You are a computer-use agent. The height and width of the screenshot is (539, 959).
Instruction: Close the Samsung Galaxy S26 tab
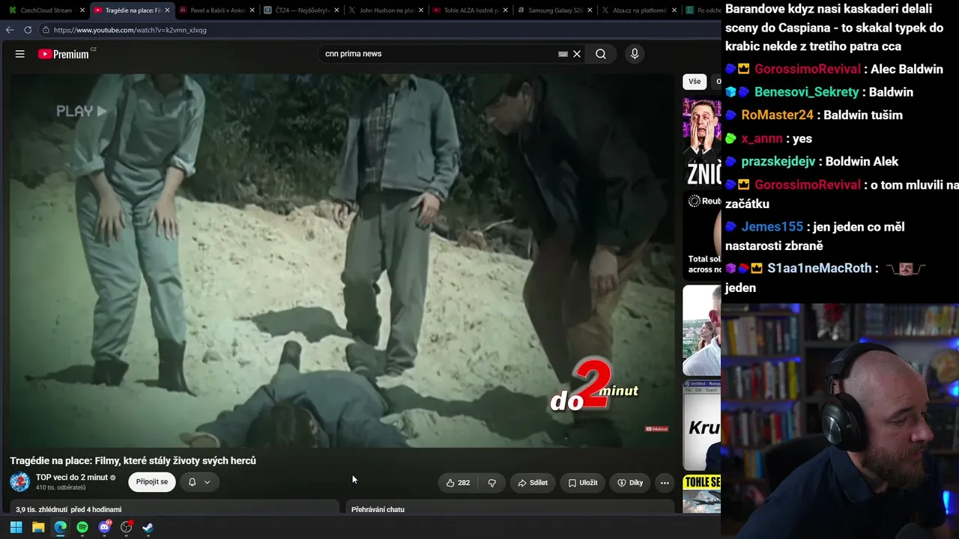(590, 10)
